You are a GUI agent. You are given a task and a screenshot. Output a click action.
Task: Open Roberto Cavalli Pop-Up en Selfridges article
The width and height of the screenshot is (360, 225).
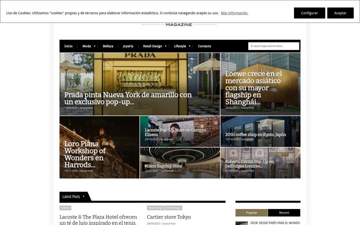click(x=249, y=163)
